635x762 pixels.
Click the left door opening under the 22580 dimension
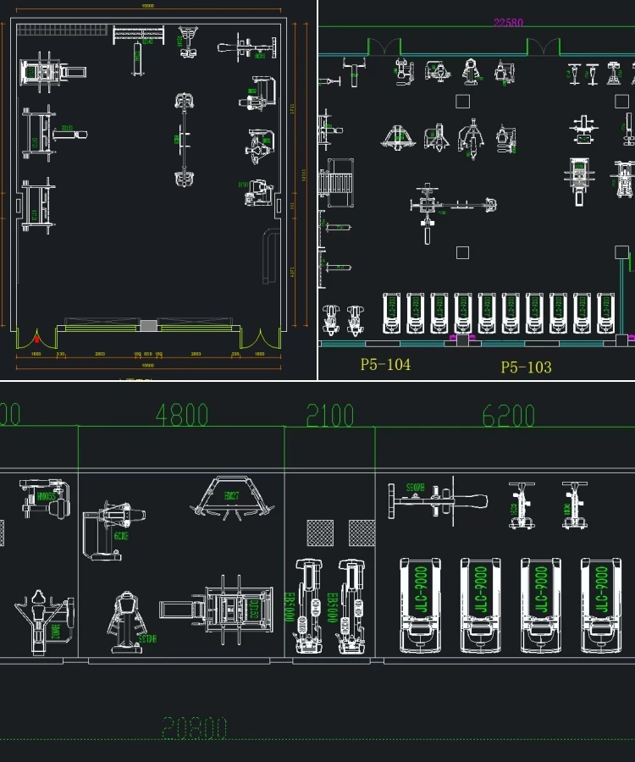[x=384, y=47]
